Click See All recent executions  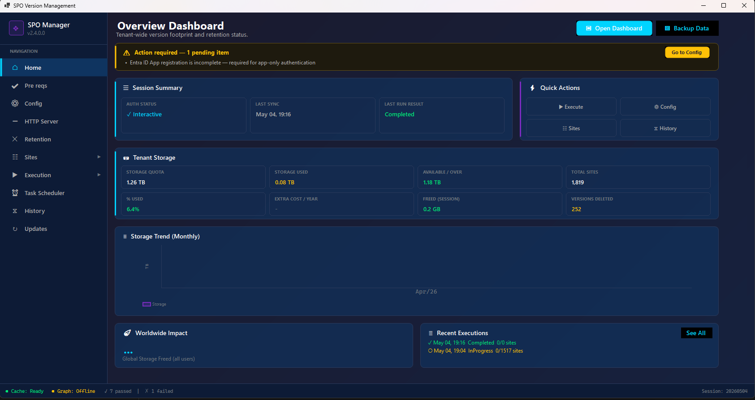[x=696, y=333]
